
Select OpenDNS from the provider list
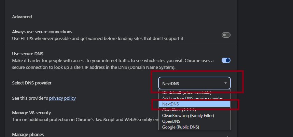[171, 121]
